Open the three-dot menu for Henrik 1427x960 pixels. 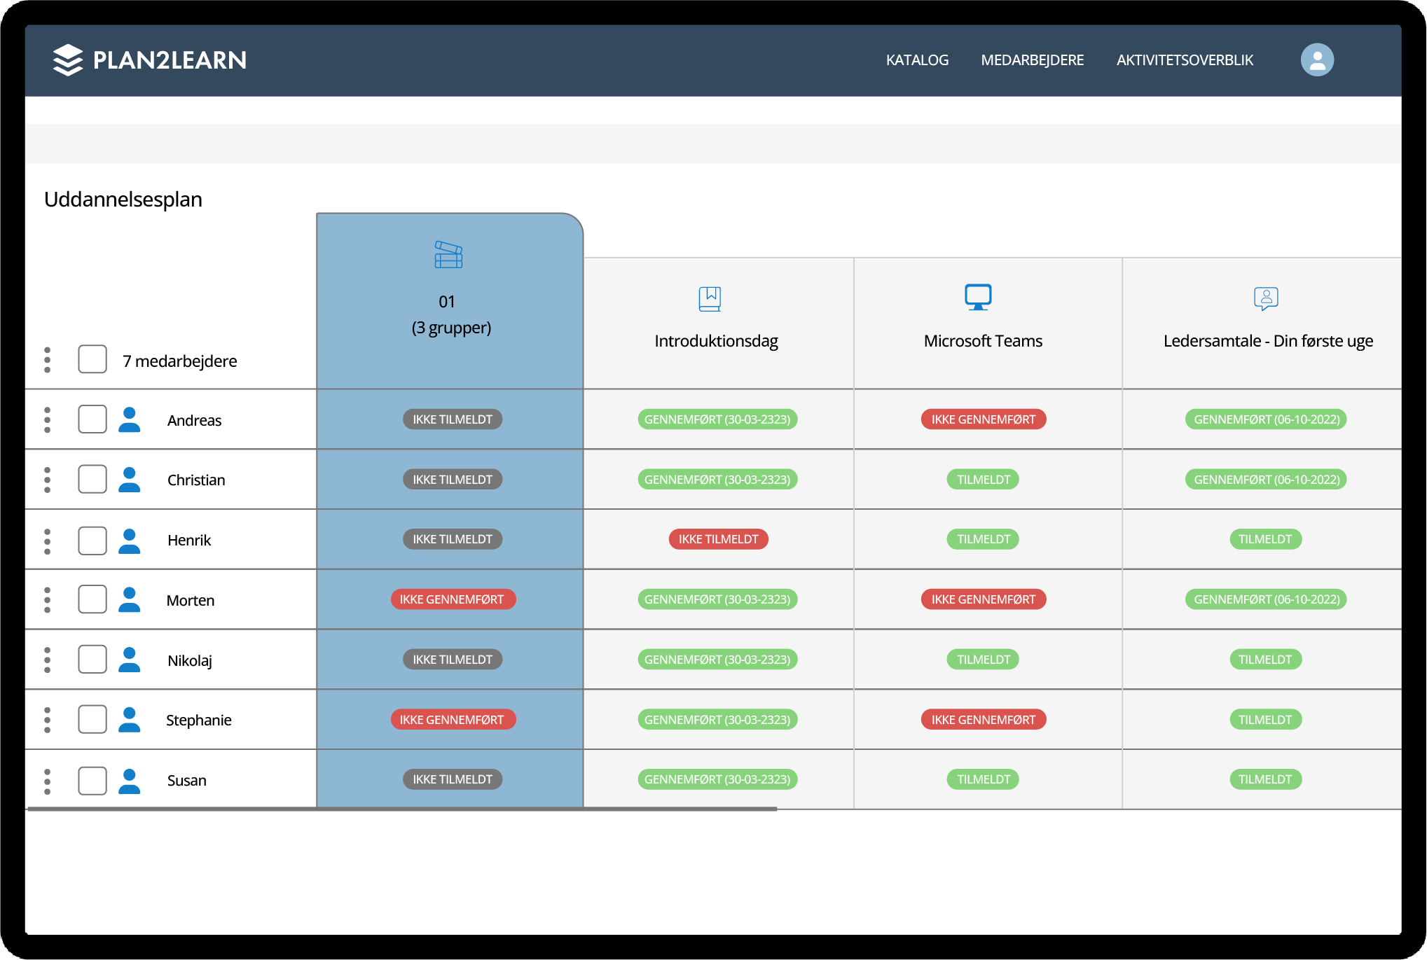pyautogui.click(x=48, y=541)
